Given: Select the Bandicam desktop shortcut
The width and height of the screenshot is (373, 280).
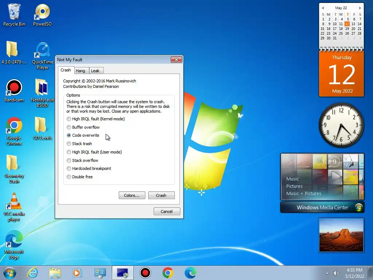Looking at the screenshot, I should (x=14, y=90).
